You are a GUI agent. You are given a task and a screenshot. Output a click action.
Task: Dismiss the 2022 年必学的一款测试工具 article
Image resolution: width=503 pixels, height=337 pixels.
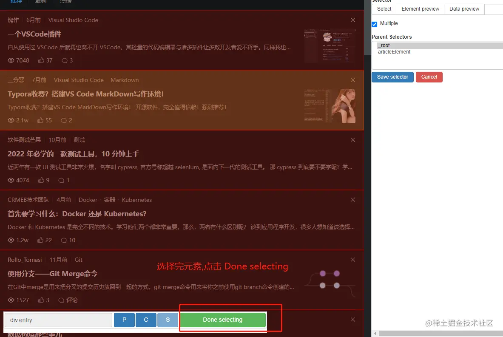pos(353,140)
